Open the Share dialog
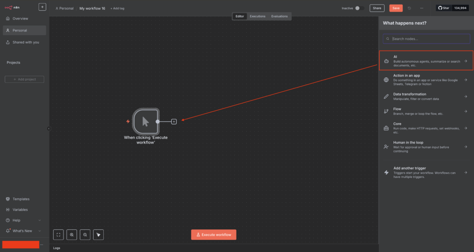474x252 pixels. coord(377,8)
